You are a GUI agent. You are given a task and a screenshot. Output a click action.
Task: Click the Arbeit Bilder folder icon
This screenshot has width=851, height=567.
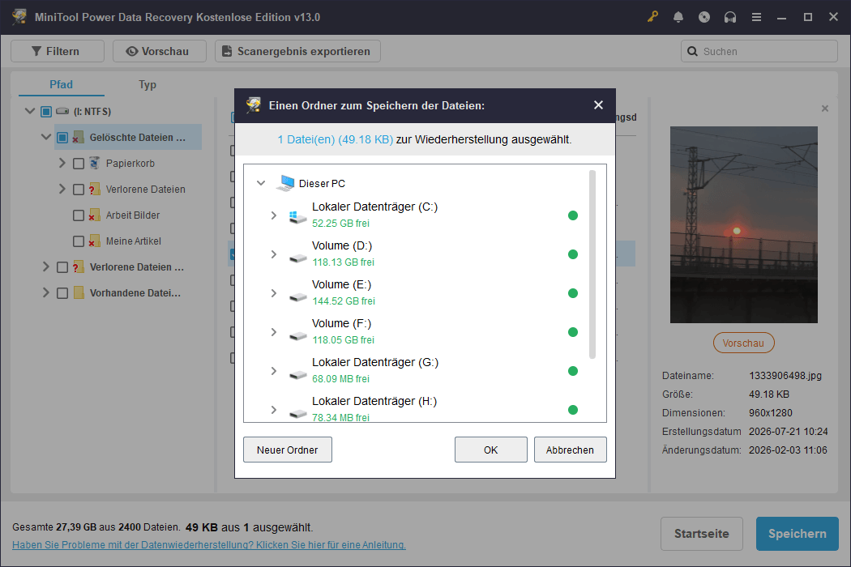95,215
